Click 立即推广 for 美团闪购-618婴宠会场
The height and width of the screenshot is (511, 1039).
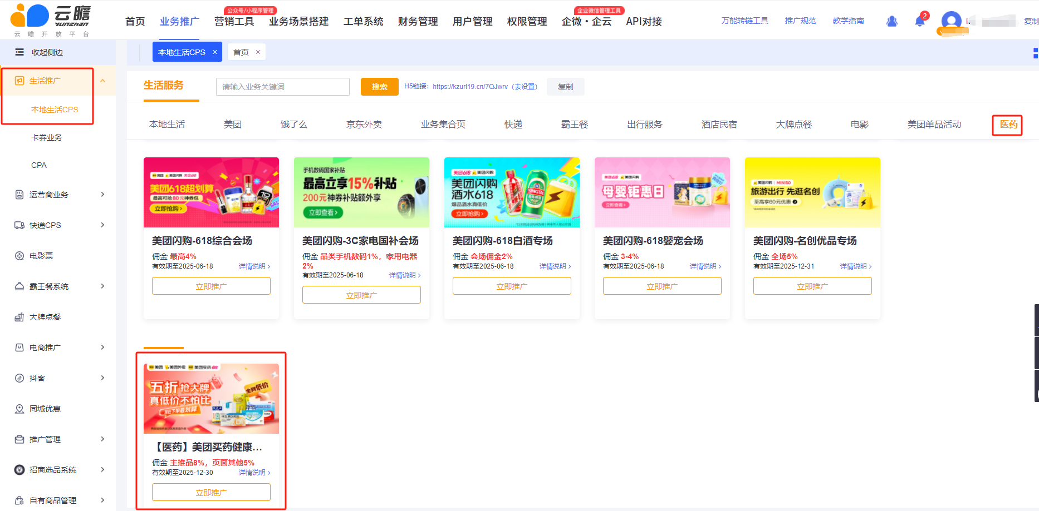[x=662, y=286]
